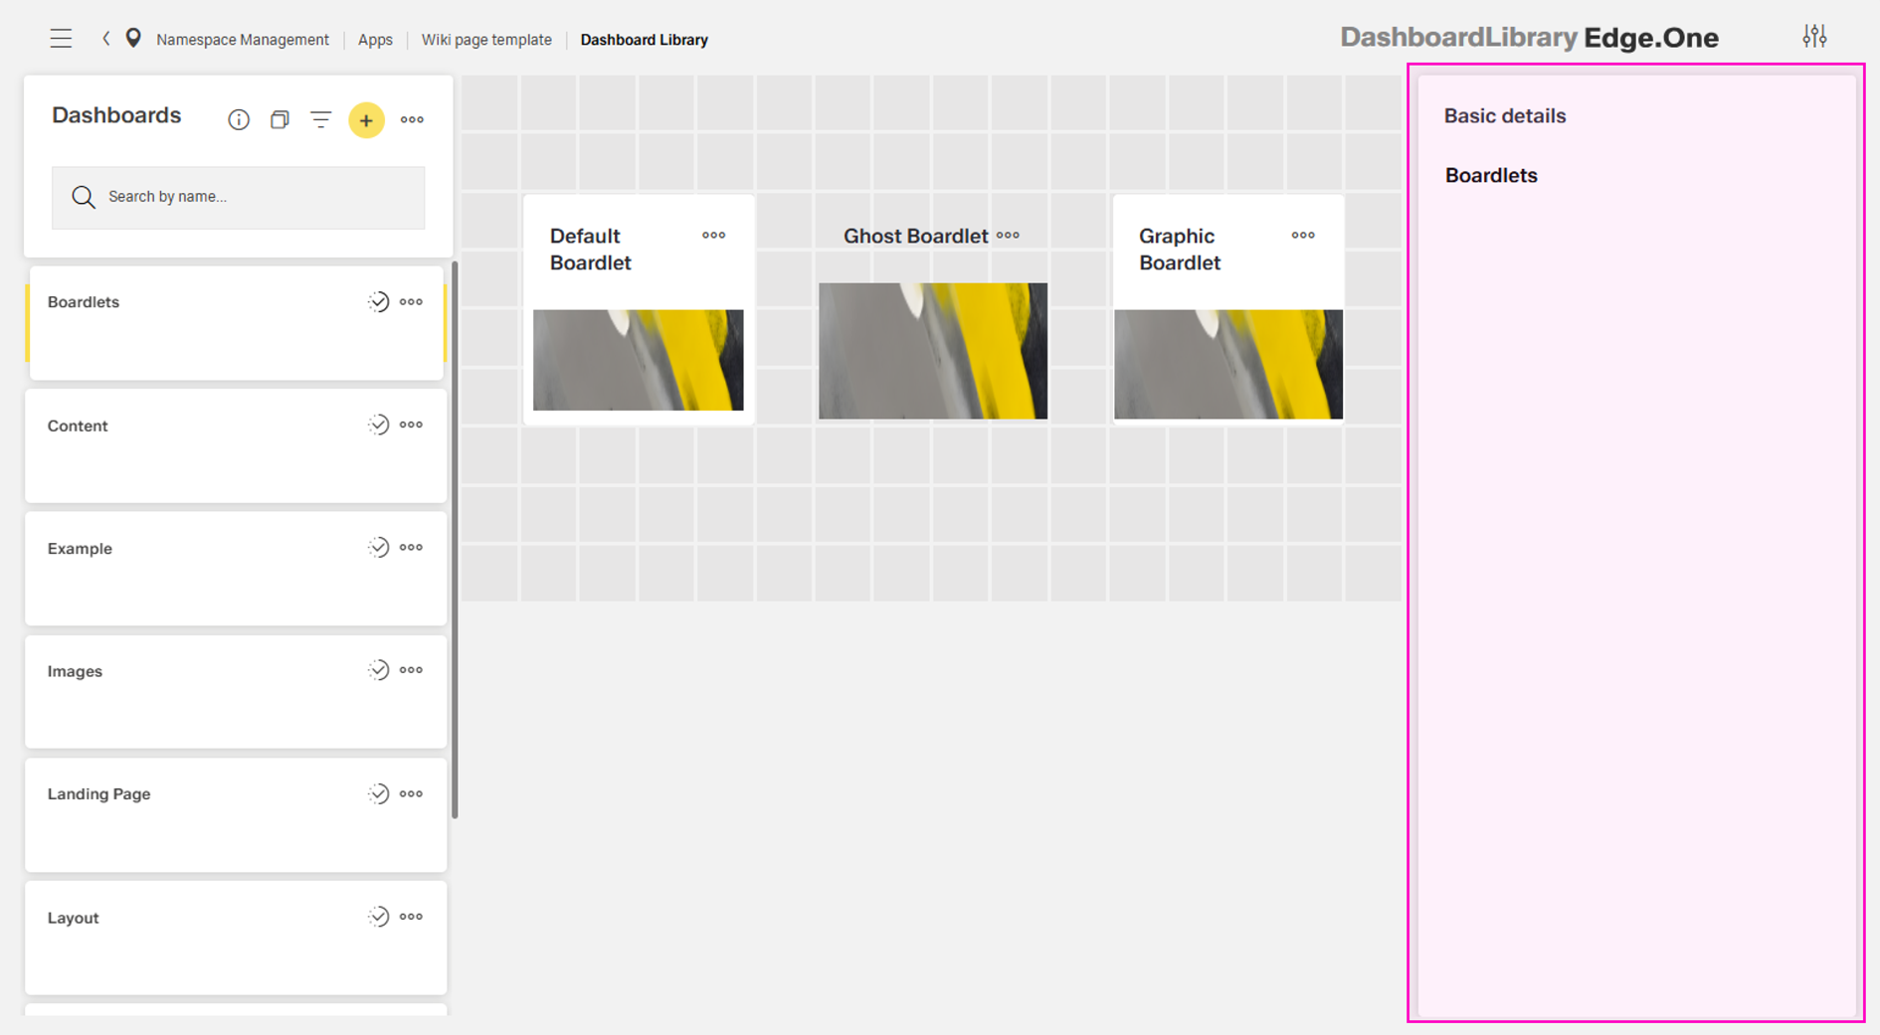Open the settings sliders icon
Viewport: 1880px width, 1035px height.
(x=1814, y=37)
